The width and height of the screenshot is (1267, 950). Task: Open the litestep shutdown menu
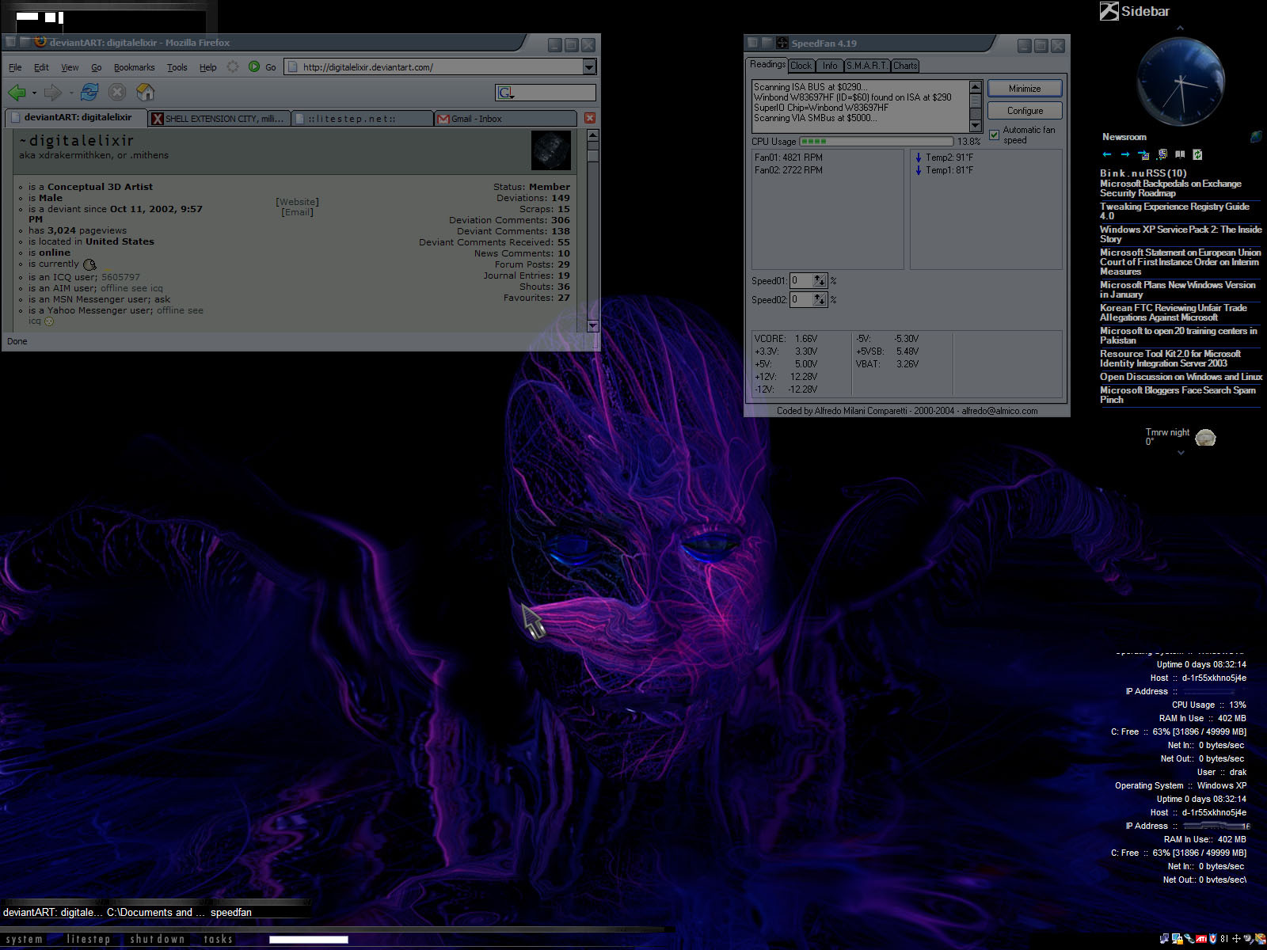point(157,939)
